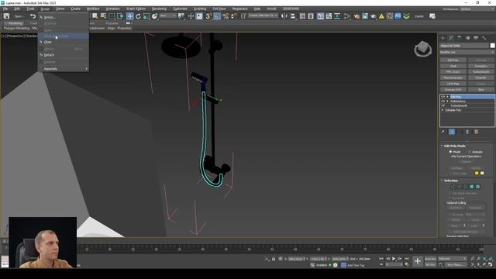The image size is (496, 279).
Task: Open the Modifier List dropdown
Action: click(x=467, y=52)
